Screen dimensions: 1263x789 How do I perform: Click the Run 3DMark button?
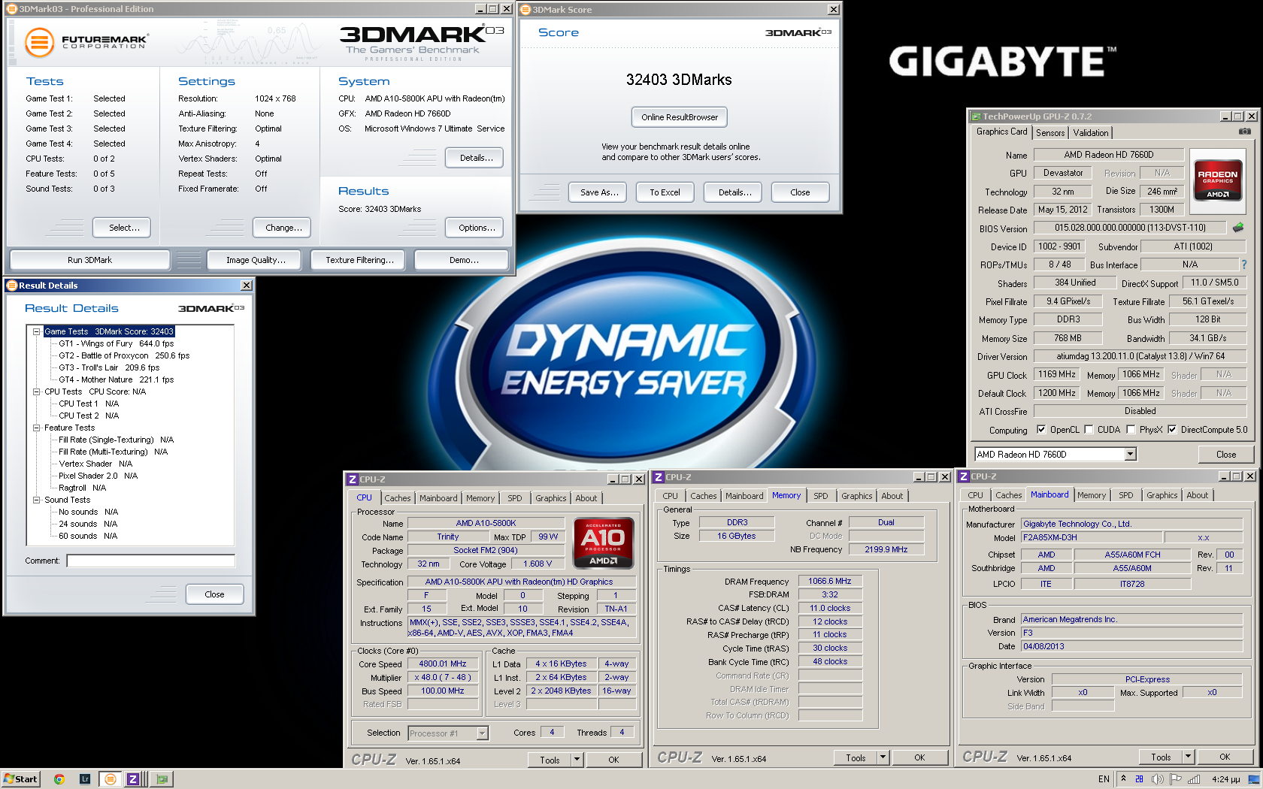click(89, 260)
